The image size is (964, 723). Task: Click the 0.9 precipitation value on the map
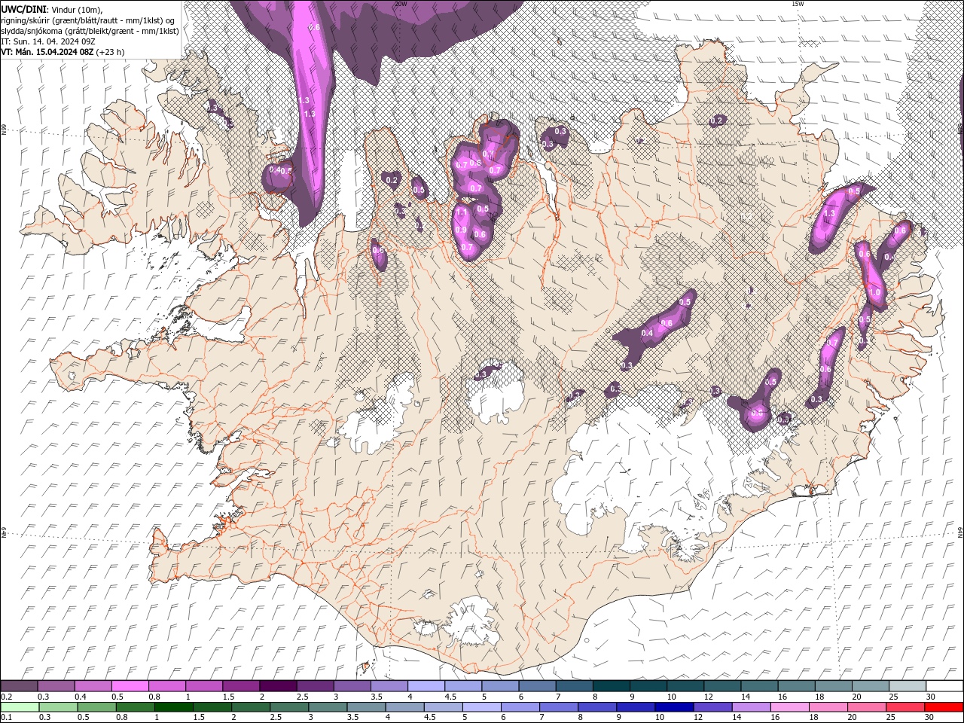[461, 230]
